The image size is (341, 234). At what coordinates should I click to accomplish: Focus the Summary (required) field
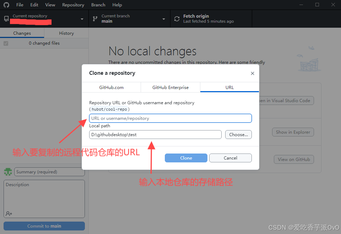(x=49, y=172)
